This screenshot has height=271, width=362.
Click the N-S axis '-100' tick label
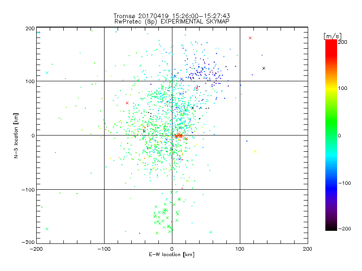[x=28, y=190]
